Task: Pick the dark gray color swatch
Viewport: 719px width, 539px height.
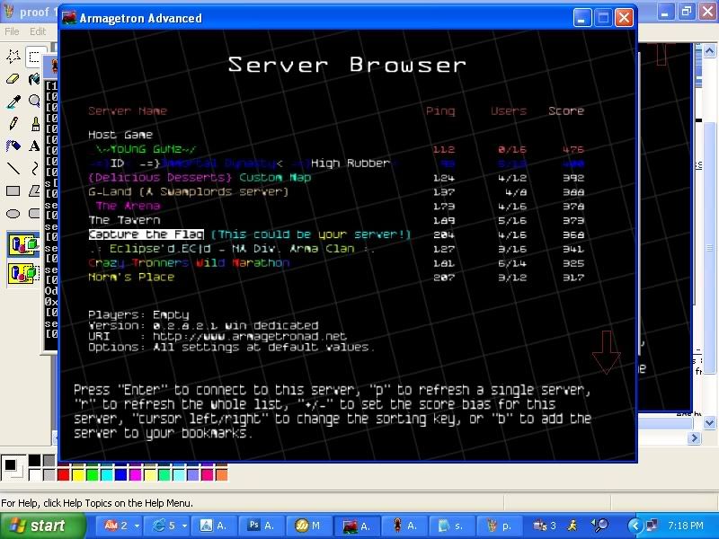Action: pyautogui.click(x=49, y=461)
